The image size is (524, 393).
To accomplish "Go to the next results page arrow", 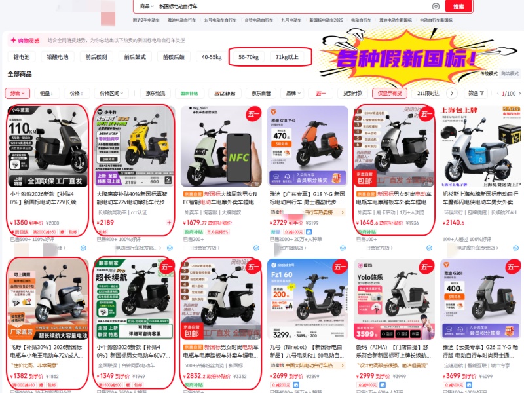I will (x=519, y=94).
